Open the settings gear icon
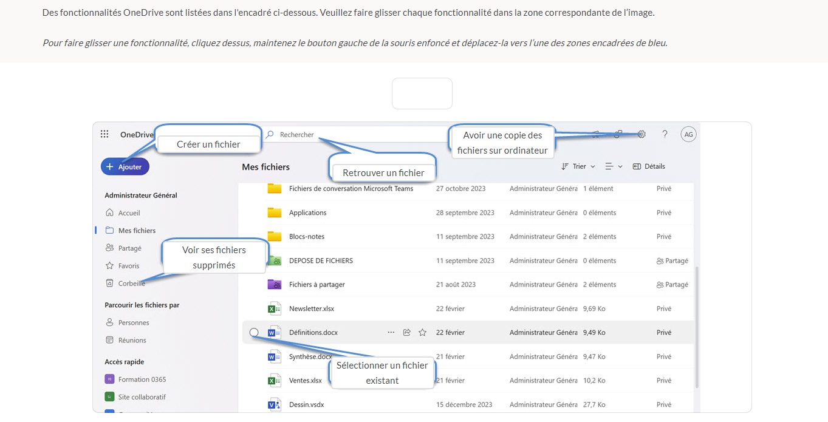The width and height of the screenshot is (828, 422). point(642,134)
